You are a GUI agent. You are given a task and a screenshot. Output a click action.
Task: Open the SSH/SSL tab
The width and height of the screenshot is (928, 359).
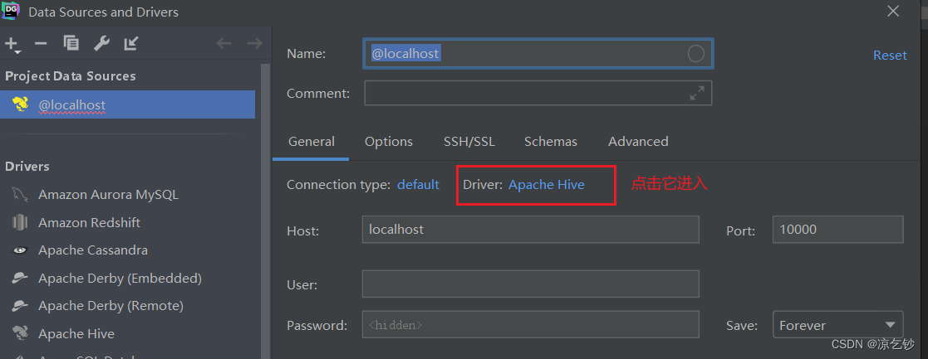469,142
